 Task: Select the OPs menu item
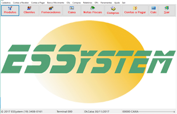pyautogui.click(x=96, y=2)
